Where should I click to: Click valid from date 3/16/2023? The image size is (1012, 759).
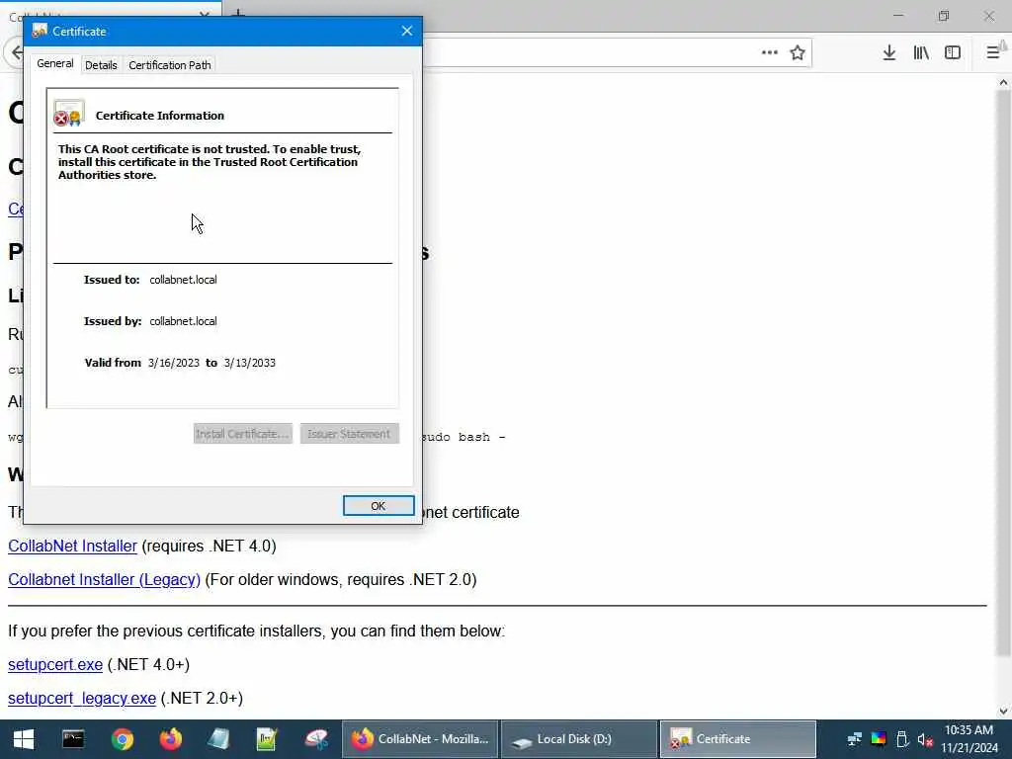(174, 363)
